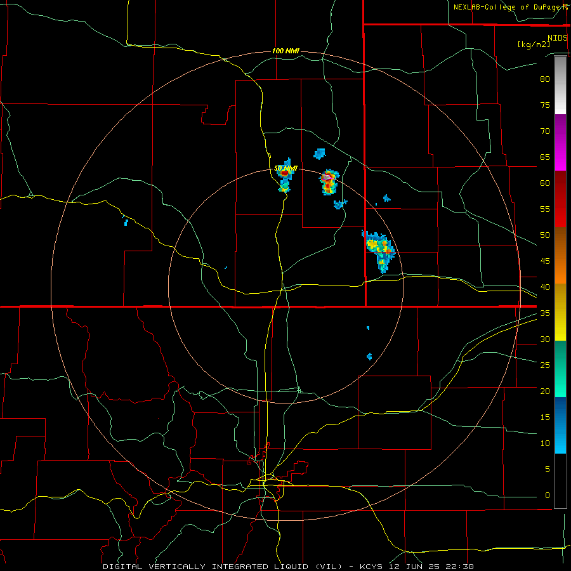571x571 pixels.
Task: Click scale value "45"
Action: pos(545,261)
